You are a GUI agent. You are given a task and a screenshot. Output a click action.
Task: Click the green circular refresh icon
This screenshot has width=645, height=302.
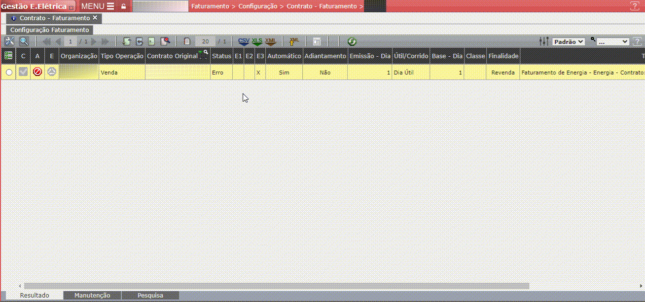[x=352, y=41]
